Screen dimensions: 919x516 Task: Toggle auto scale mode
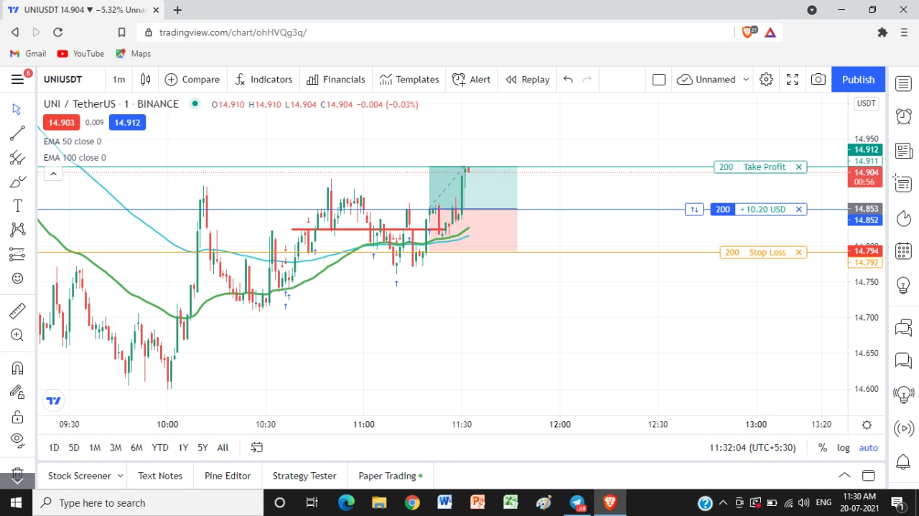coord(869,447)
